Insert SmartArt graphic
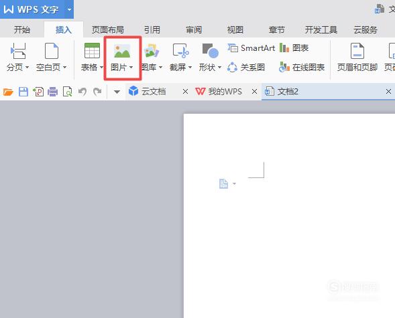The height and width of the screenshot is (318, 395). (x=251, y=48)
